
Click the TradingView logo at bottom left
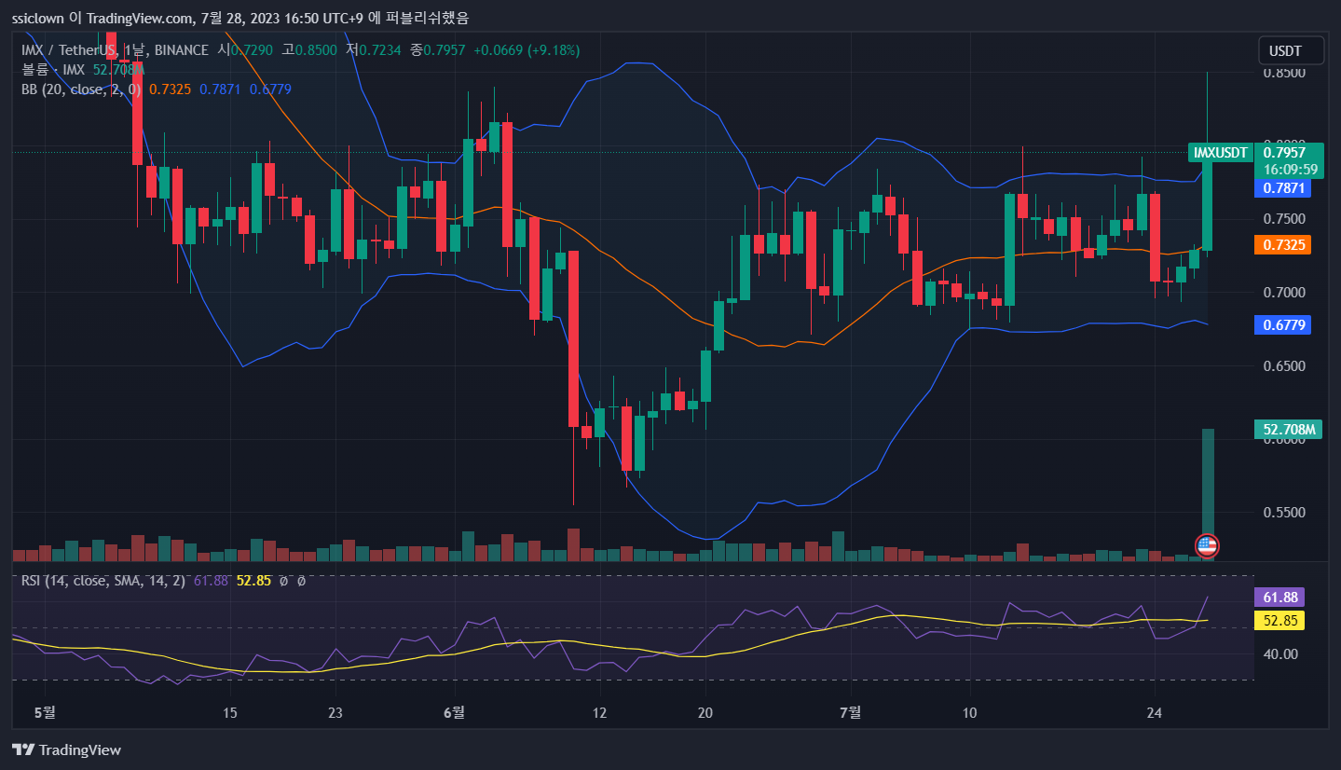click(66, 749)
